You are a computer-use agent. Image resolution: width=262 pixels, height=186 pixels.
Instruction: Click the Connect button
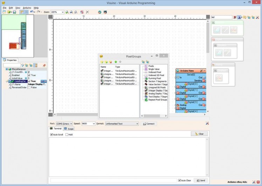[x=149, y=124]
